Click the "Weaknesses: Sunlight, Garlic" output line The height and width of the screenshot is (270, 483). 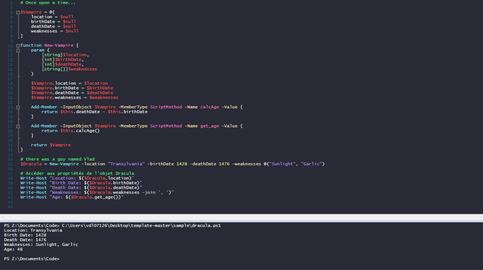[40, 244]
